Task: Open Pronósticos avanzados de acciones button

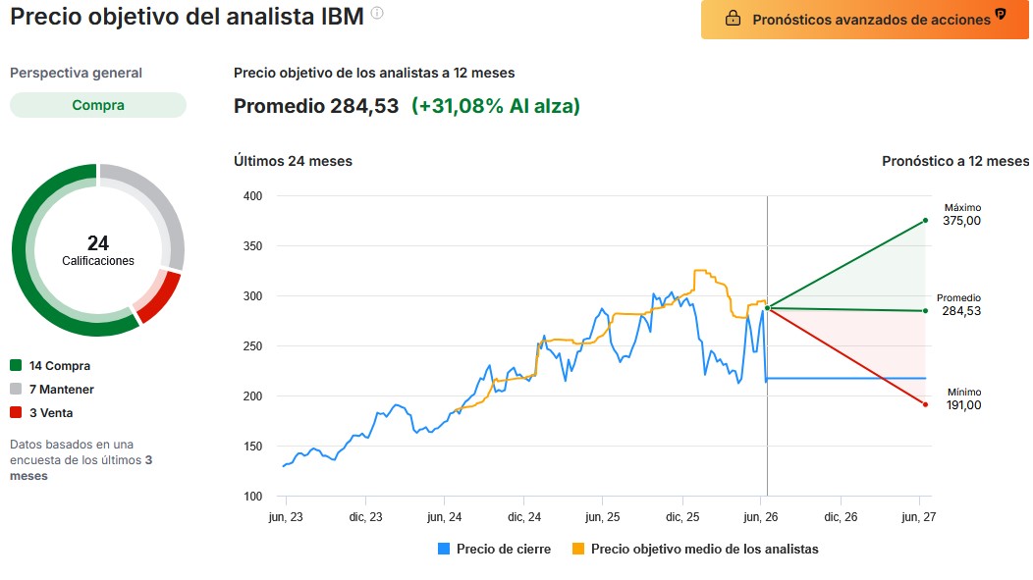Action: (864, 19)
